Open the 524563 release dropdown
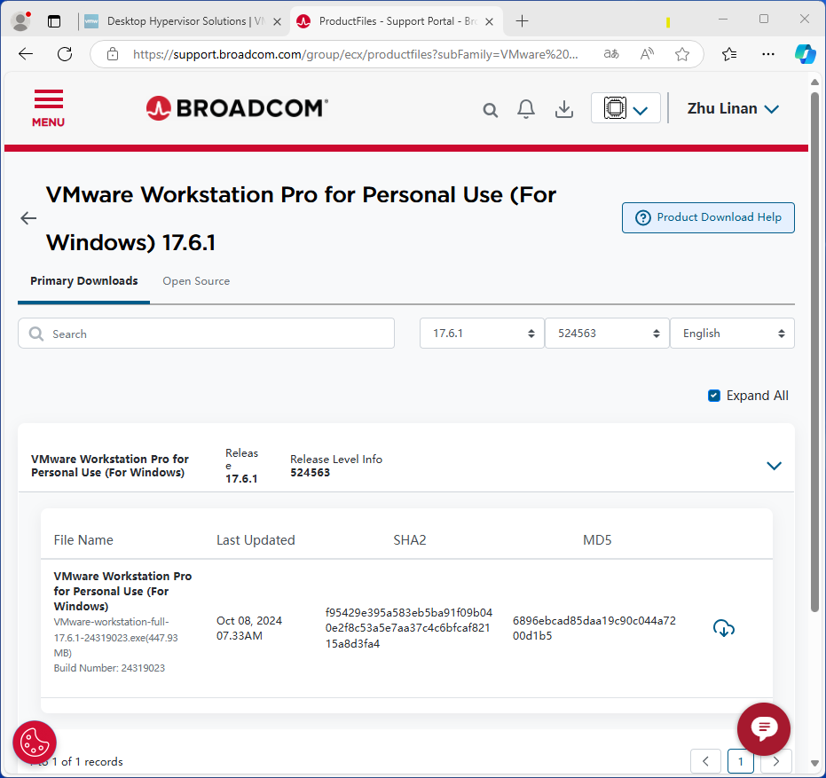826x778 pixels. (607, 334)
